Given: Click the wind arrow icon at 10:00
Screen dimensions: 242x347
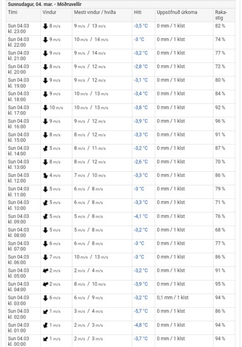Looking at the screenshot, I should (45, 203).
